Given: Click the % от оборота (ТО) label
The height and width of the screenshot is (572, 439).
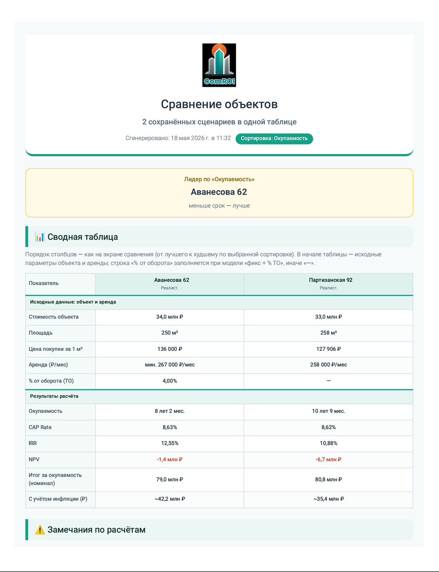Looking at the screenshot, I should [51, 381].
